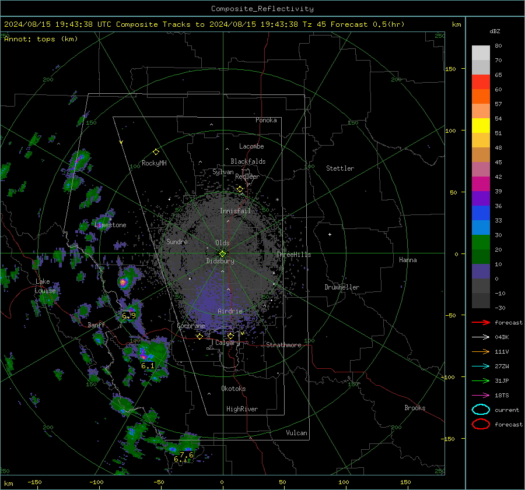Image resolution: width=525 pixels, height=490 pixels.
Task: Click the Calgary city label
Action: pyautogui.click(x=228, y=343)
